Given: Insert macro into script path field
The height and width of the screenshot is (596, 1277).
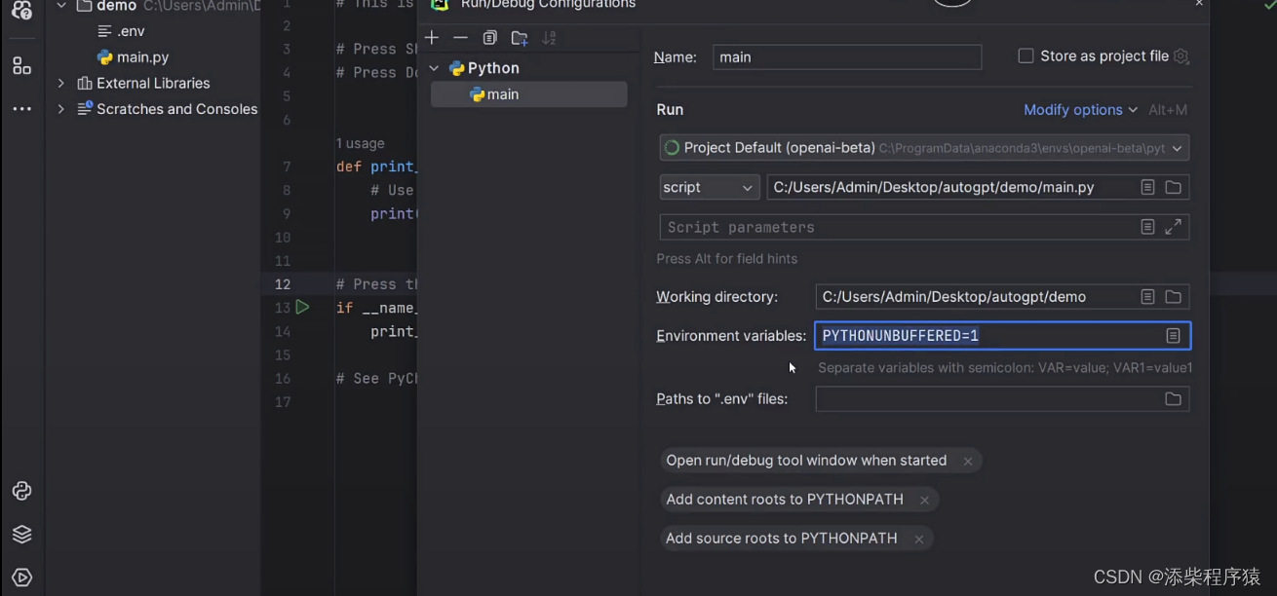Looking at the screenshot, I should [1147, 187].
